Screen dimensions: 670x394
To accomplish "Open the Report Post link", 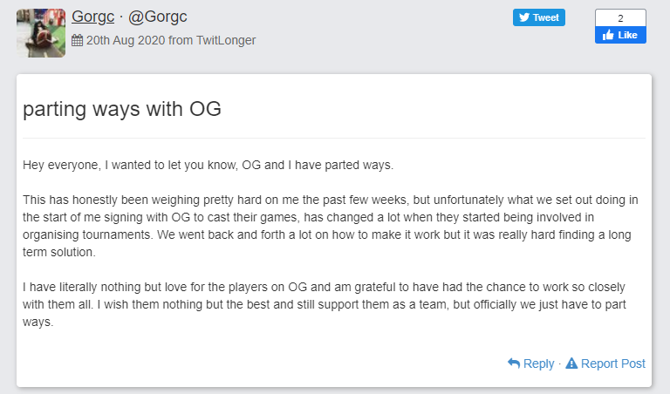I will (x=612, y=363).
